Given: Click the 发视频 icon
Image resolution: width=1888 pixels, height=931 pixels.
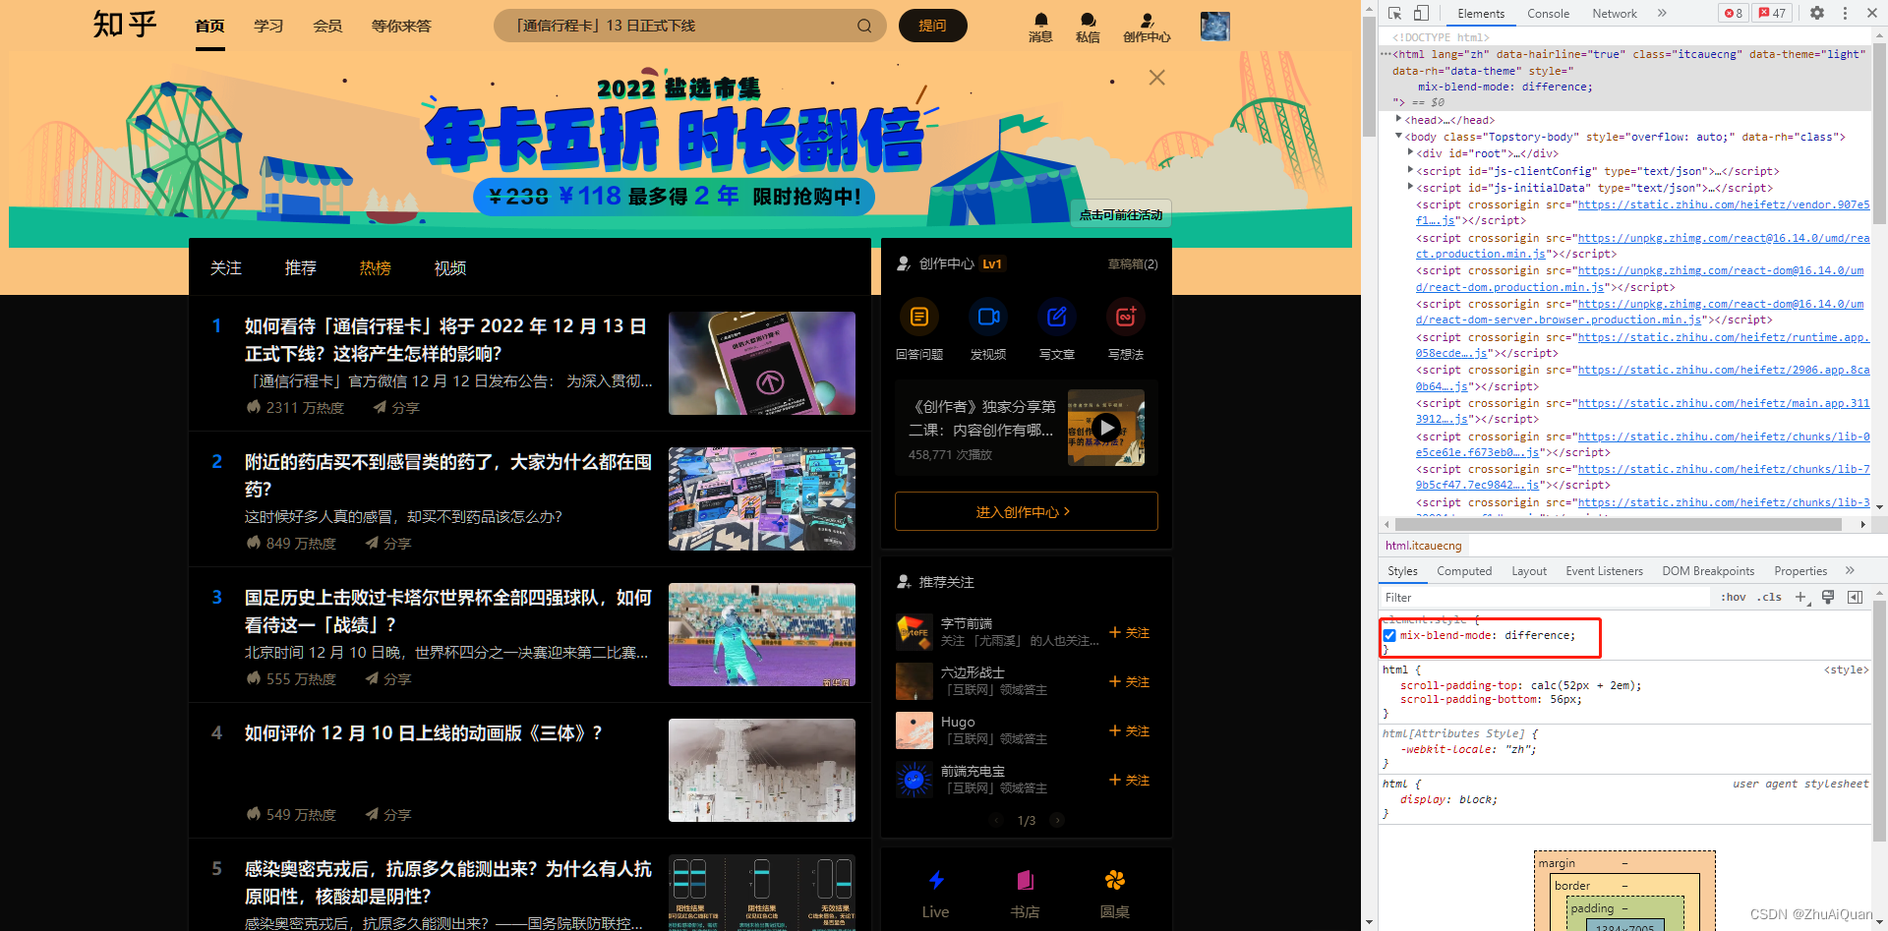Looking at the screenshot, I should point(988,317).
